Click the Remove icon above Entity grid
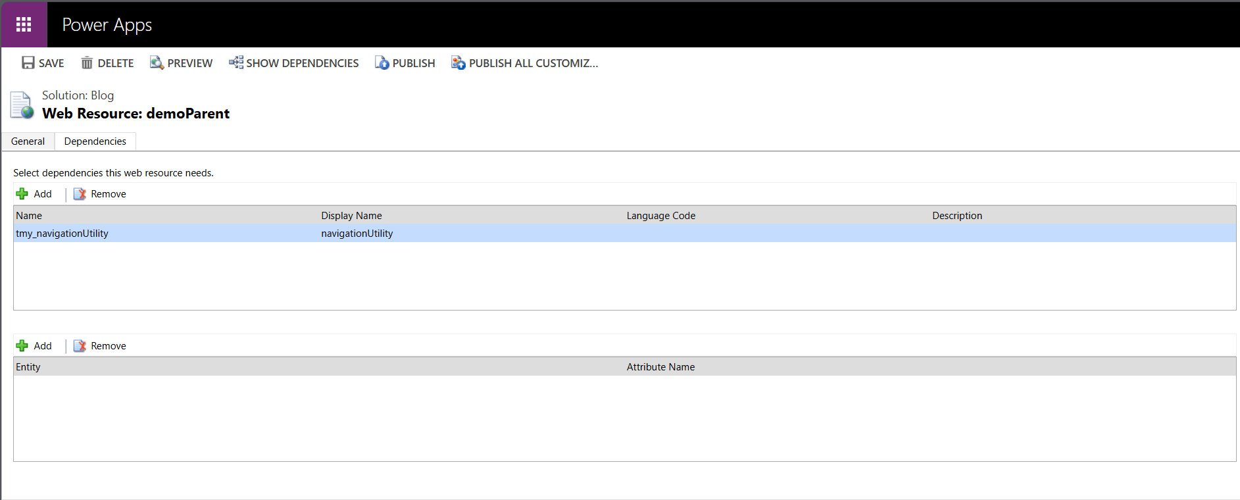The height and width of the screenshot is (500, 1240). pyautogui.click(x=80, y=345)
